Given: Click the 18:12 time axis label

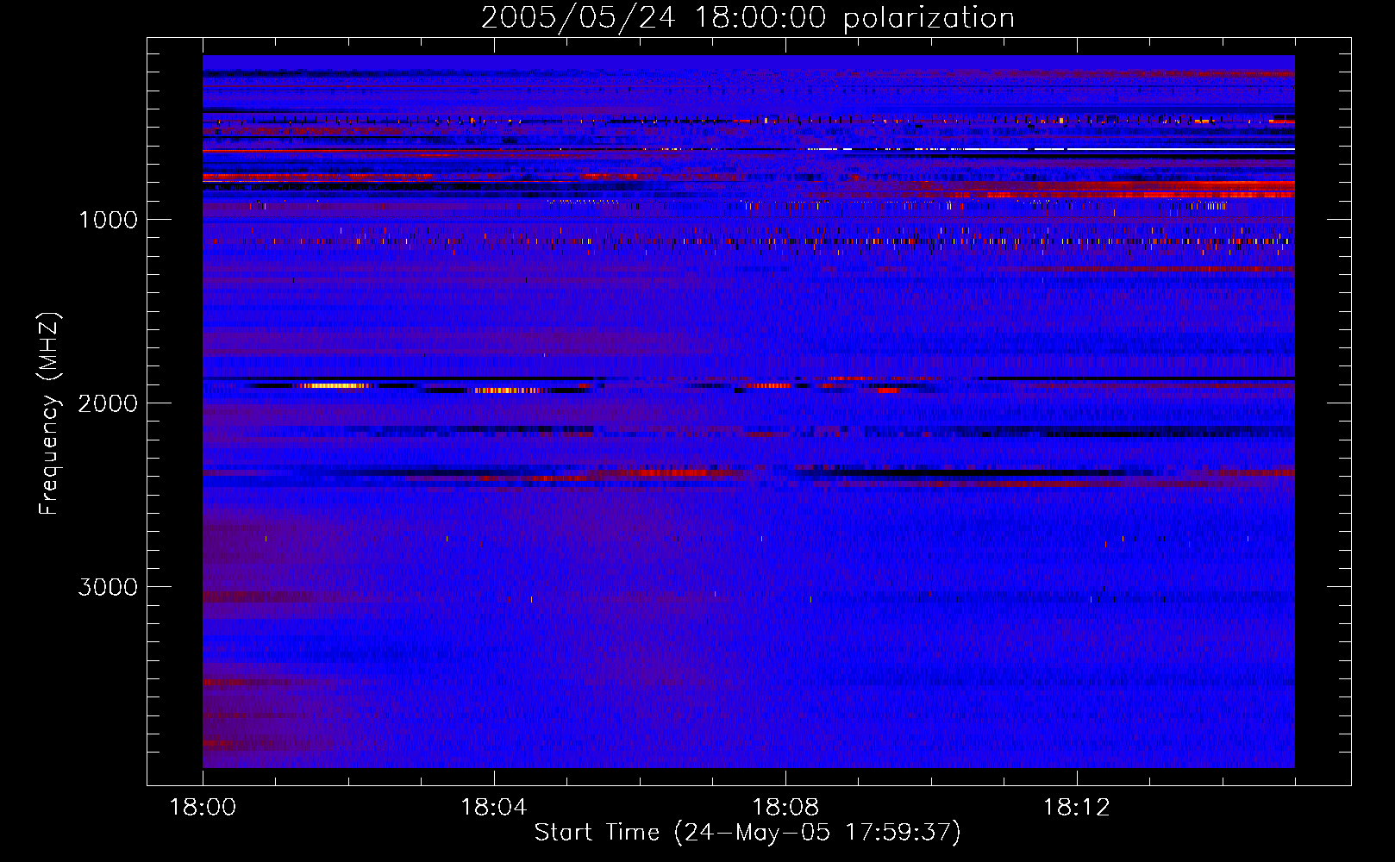Looking at the screenshot, I should click(1076, 808).
